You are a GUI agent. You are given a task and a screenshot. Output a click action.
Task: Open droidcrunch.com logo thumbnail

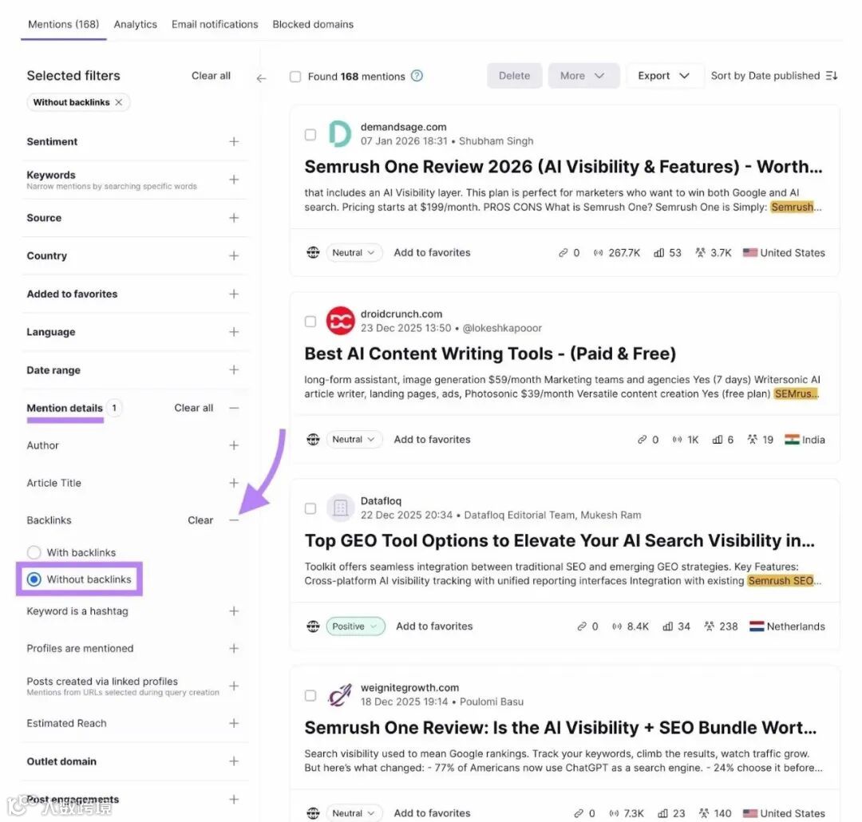point(340,321)
